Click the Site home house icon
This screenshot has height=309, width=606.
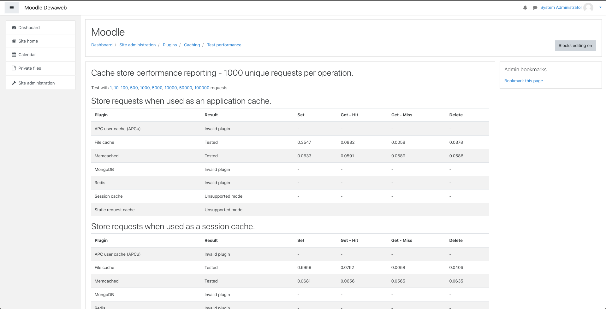pyautogui.click(x=14, y=41)
